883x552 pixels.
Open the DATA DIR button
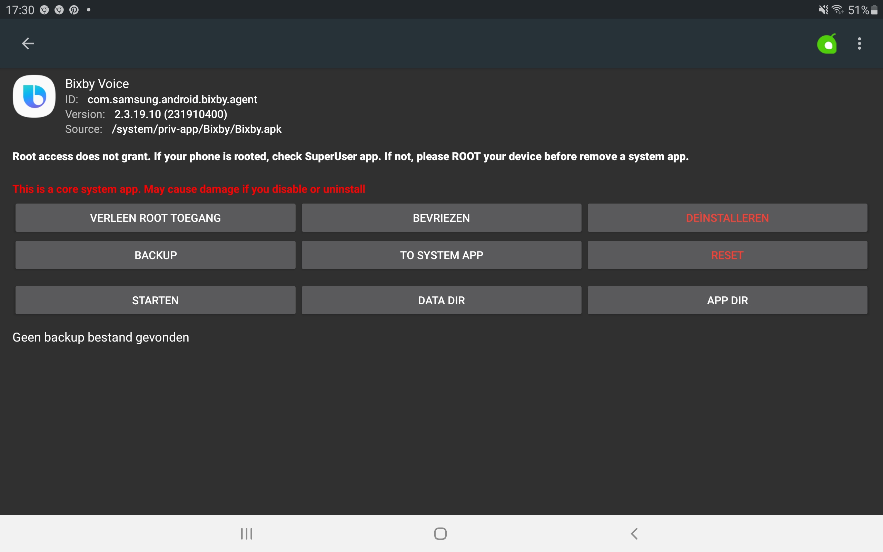[x=441, y=300]
